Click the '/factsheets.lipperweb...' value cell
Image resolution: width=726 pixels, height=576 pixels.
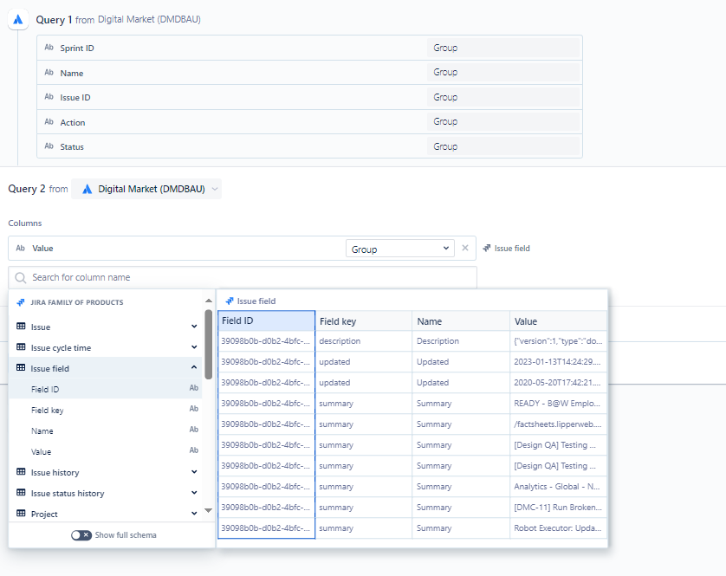click(x=558, y=424)
